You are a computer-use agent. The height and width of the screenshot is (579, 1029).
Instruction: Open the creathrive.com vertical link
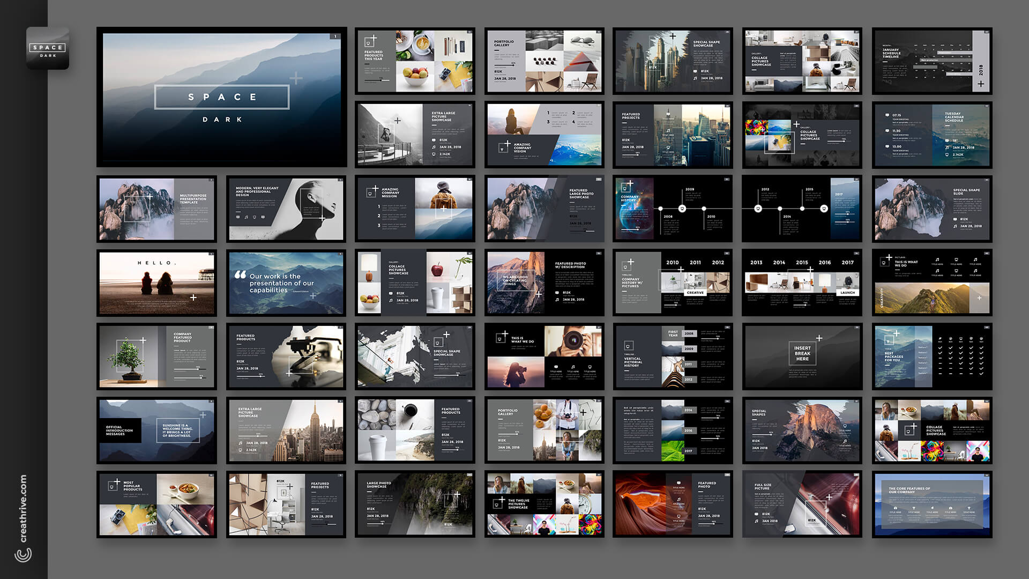point(23,508)
